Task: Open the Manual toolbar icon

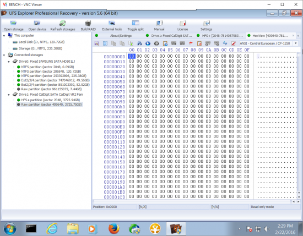Action: point(159,25)
